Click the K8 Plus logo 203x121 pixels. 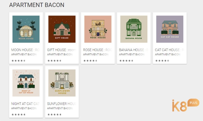pos(186,105)
